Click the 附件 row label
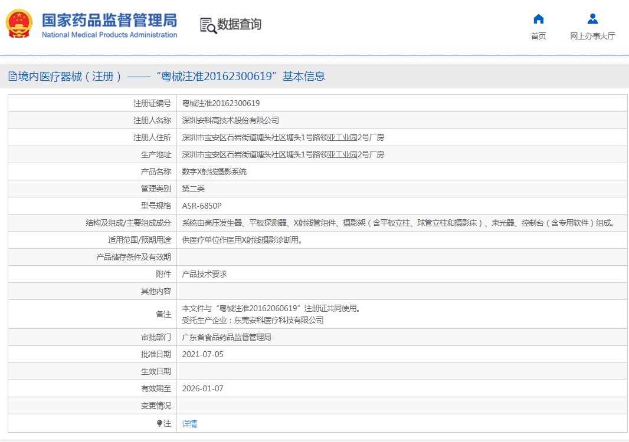 tap(163, 274)
